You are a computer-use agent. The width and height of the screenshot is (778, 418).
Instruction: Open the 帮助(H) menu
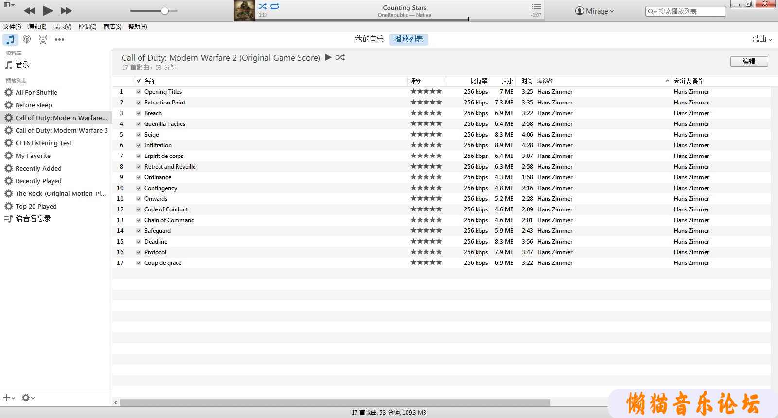pos(138,27)
